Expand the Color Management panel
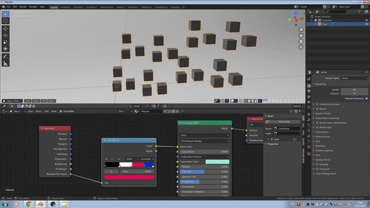The image size is (370, 208). click(325, 173)
